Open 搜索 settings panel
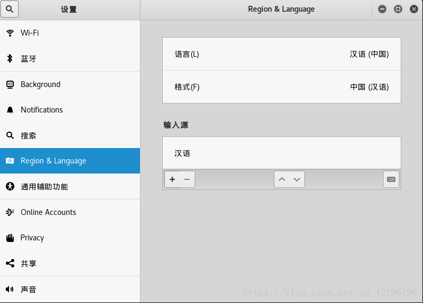The image size is (423, 303). tap(70, 135)
